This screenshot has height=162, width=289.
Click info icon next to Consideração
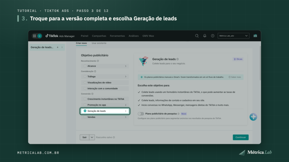click(x=95, y=71)
